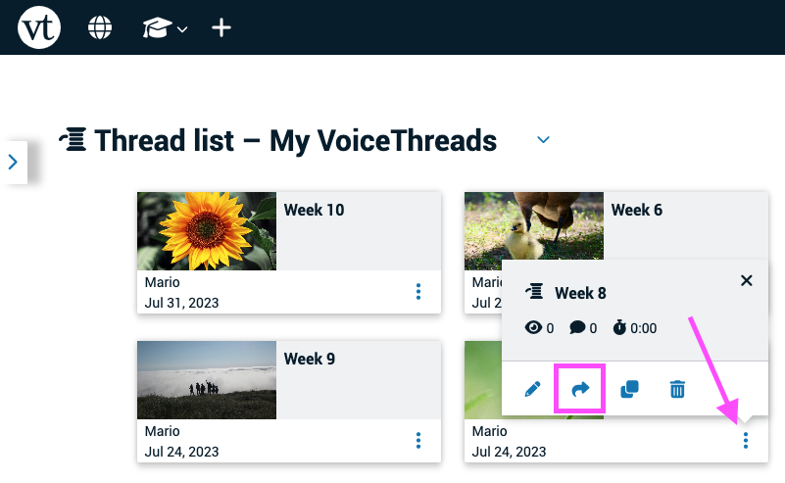Click the VoiceThread vt logo

coord(39,27)
